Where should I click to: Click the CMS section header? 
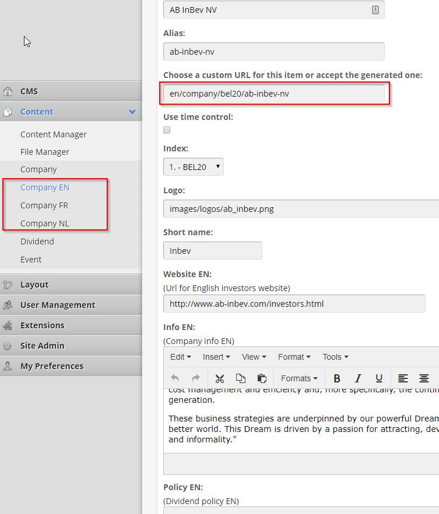(71, 91)
